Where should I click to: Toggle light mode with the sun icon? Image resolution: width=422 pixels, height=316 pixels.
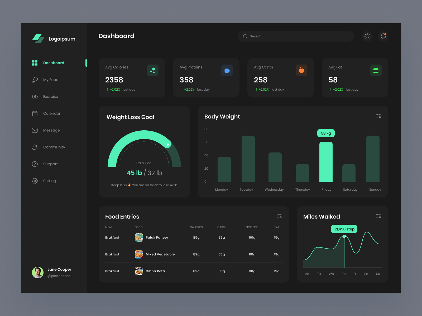click(x=367, y=36)
